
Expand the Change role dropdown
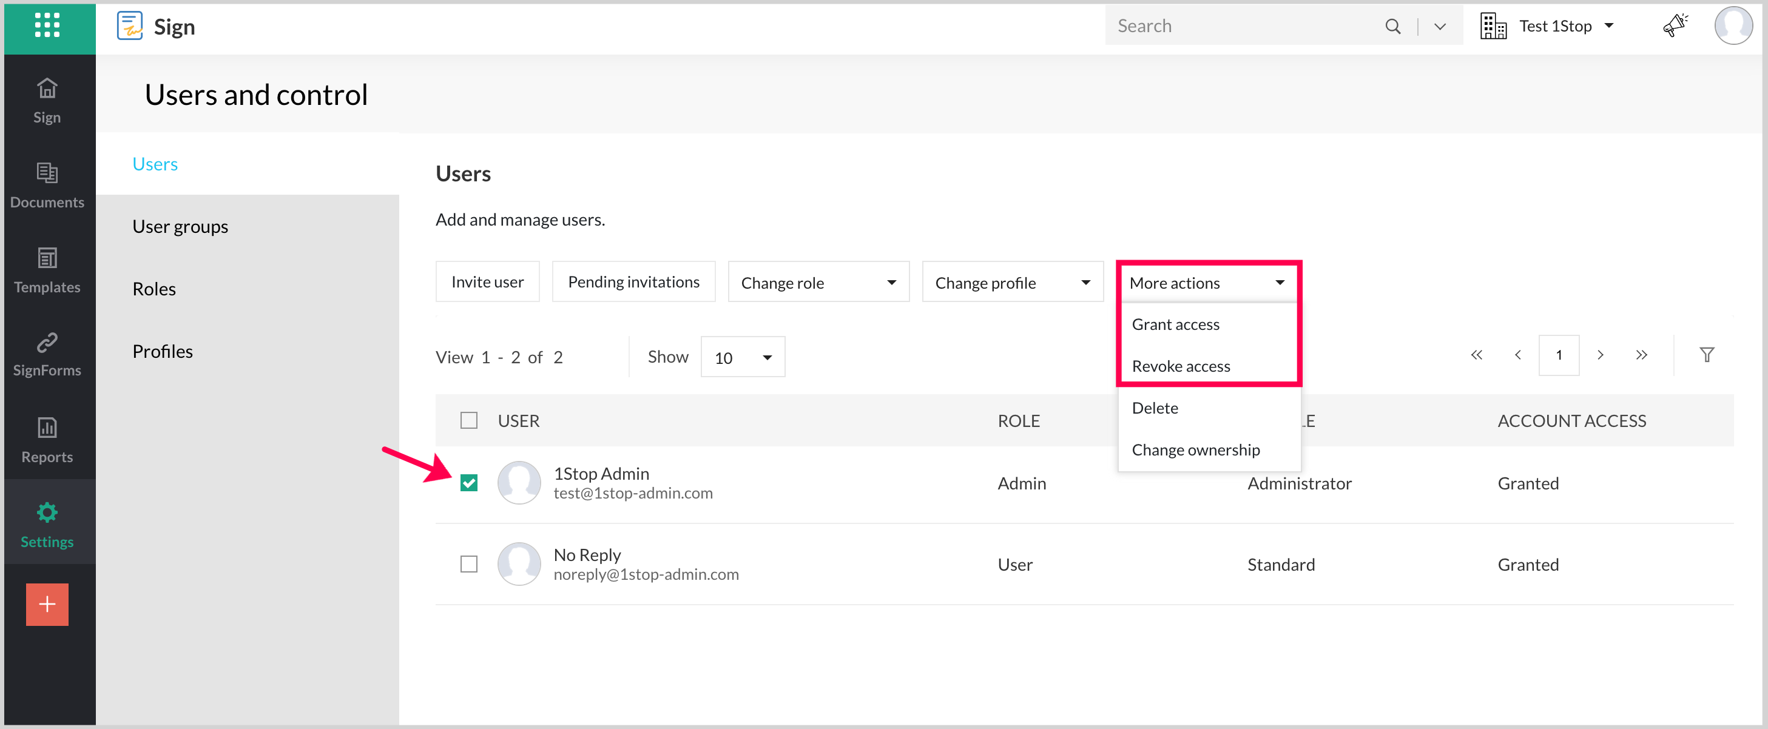(x=818, y=283)
